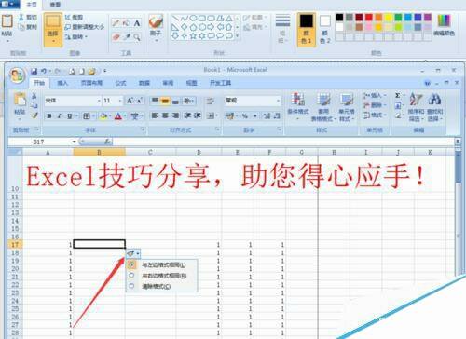Click the Excel save disk icon

point(34,72)
